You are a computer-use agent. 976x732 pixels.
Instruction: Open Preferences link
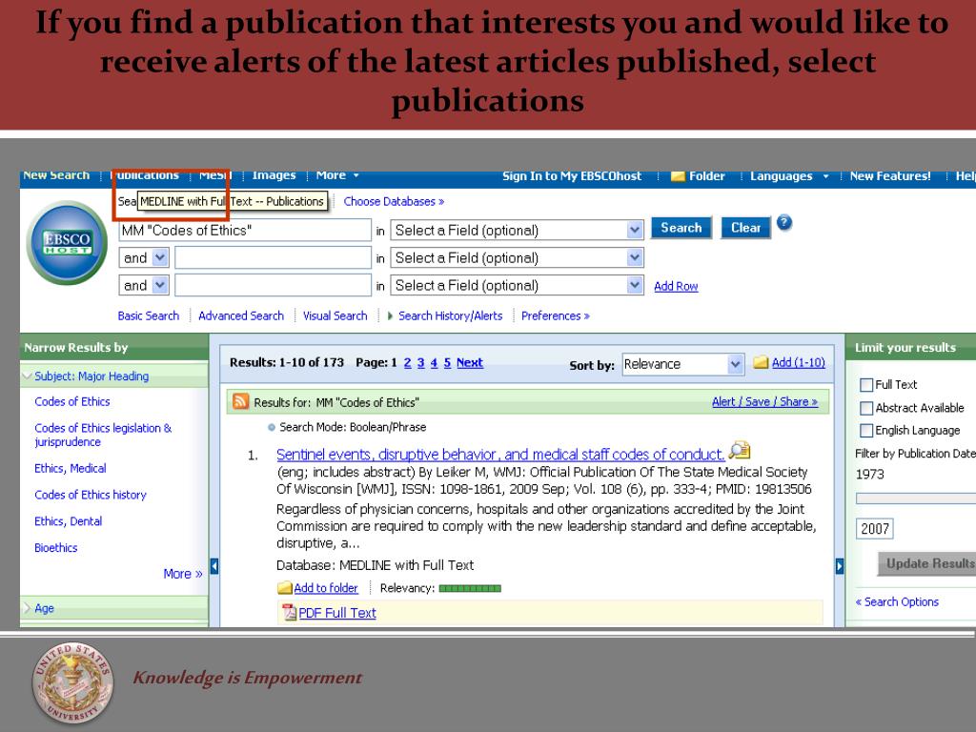tap(556, 315)
